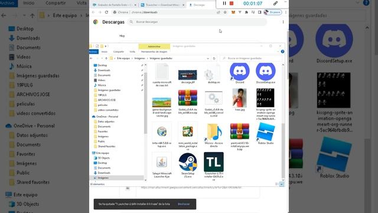Screen dimensions: 378x213
Task: Select 19PULG folder in background Explorer sidebar
Action: click(x=25, y=85)
